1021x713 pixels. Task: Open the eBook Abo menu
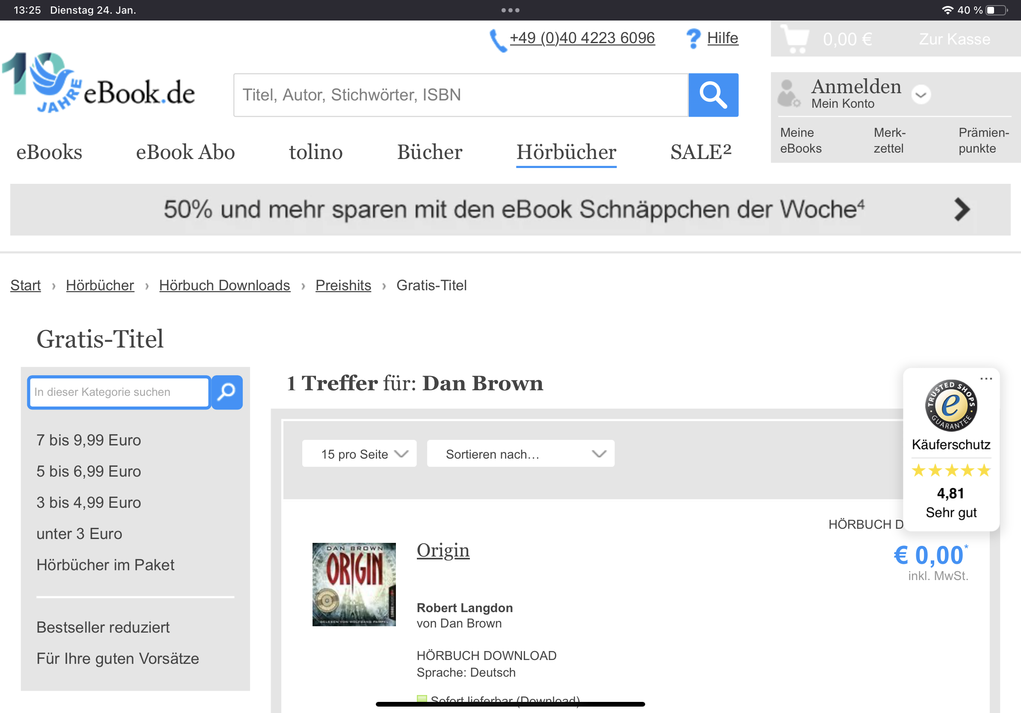click(186, 152)
